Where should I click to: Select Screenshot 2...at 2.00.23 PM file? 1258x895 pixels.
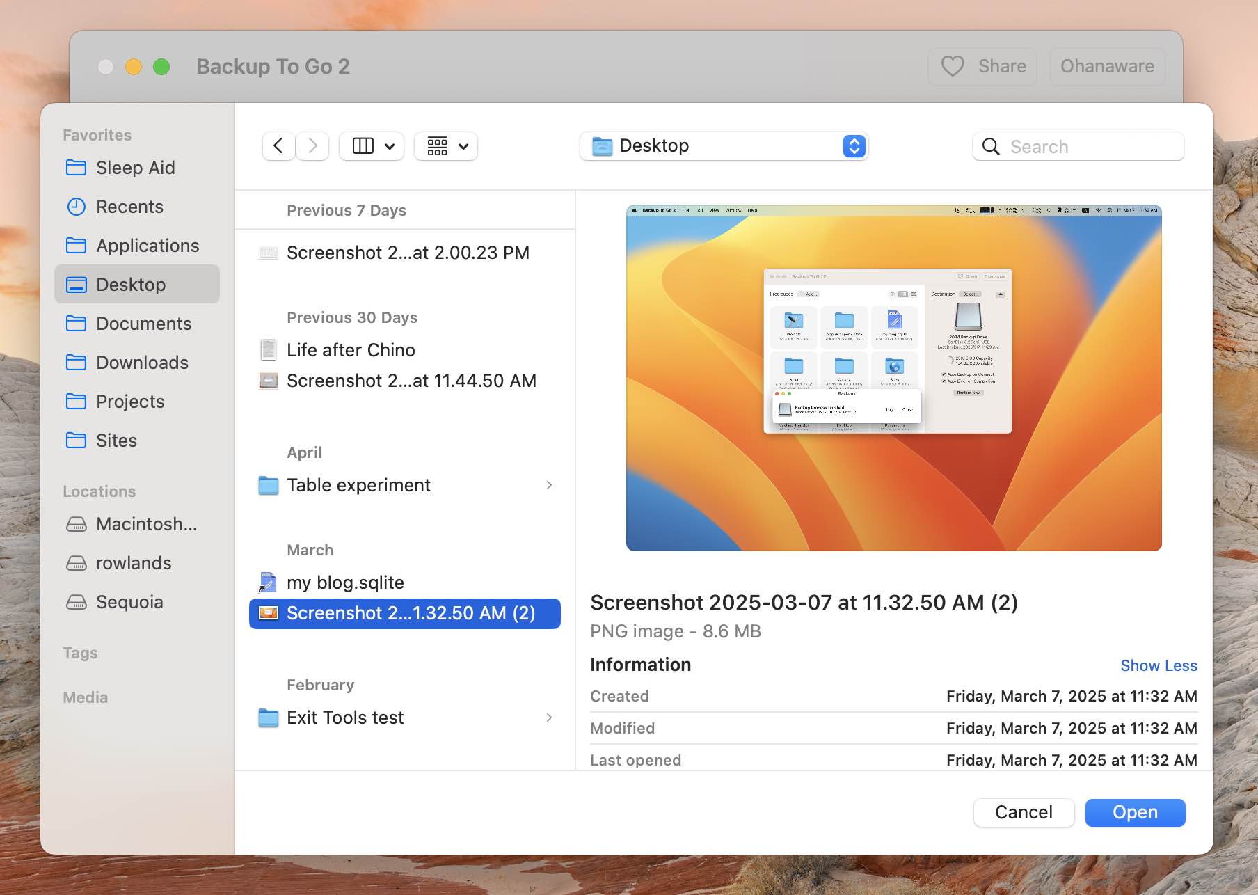pos(405,253)
